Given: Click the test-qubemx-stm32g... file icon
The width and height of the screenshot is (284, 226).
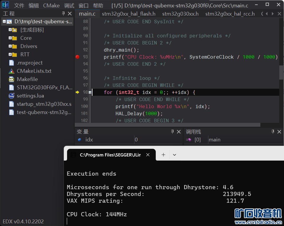Looking at the screenshot, I should [12, 112].
